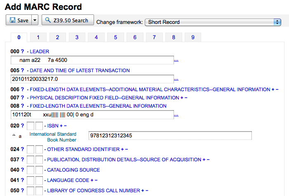Click the ISBN number input field

pos(170,136)
